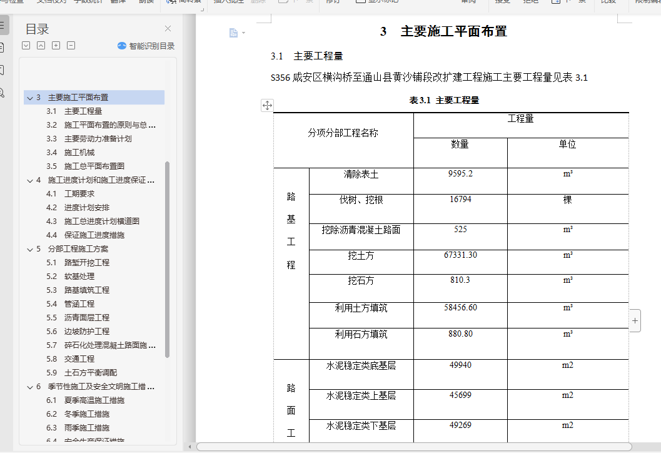Open section 3.4 施工机械
Image resolution: width=661 pixels, height=453 pixels.
click(x=71, y=152)
